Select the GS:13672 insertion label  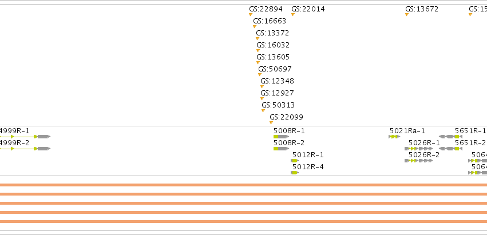click(x=422, y=9)
